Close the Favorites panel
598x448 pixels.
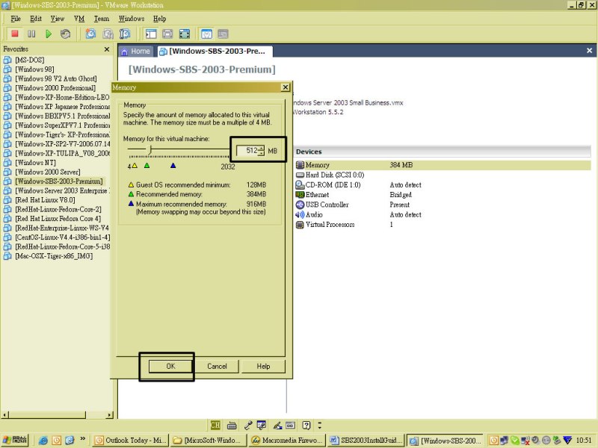pos(107,49)
